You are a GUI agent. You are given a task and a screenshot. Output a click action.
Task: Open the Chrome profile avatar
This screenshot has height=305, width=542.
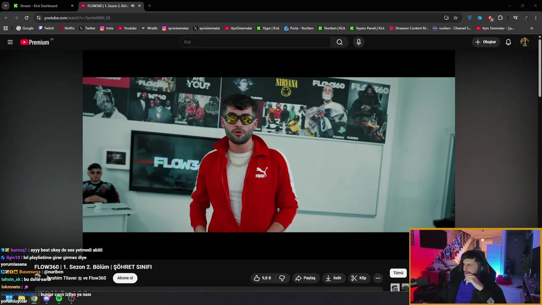(x=525, y=18)
